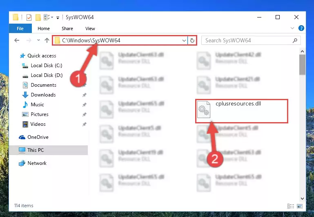Click the OneDrive cloud icon
This screenshot has height=217, width=314.
[22, 137]
